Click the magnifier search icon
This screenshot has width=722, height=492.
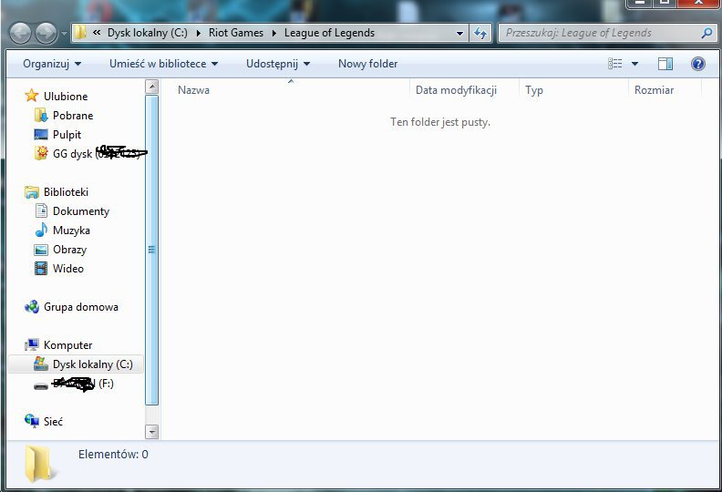[x=707, y=33]
